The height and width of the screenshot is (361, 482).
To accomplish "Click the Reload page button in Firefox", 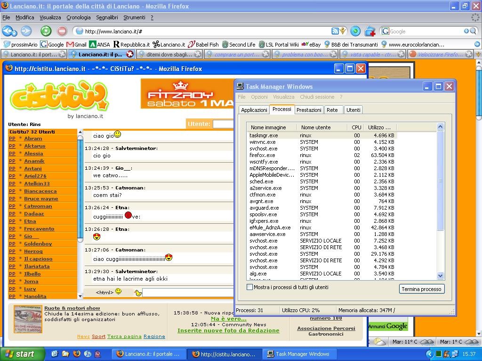I will pyautogui.click(x=46, y=31).
